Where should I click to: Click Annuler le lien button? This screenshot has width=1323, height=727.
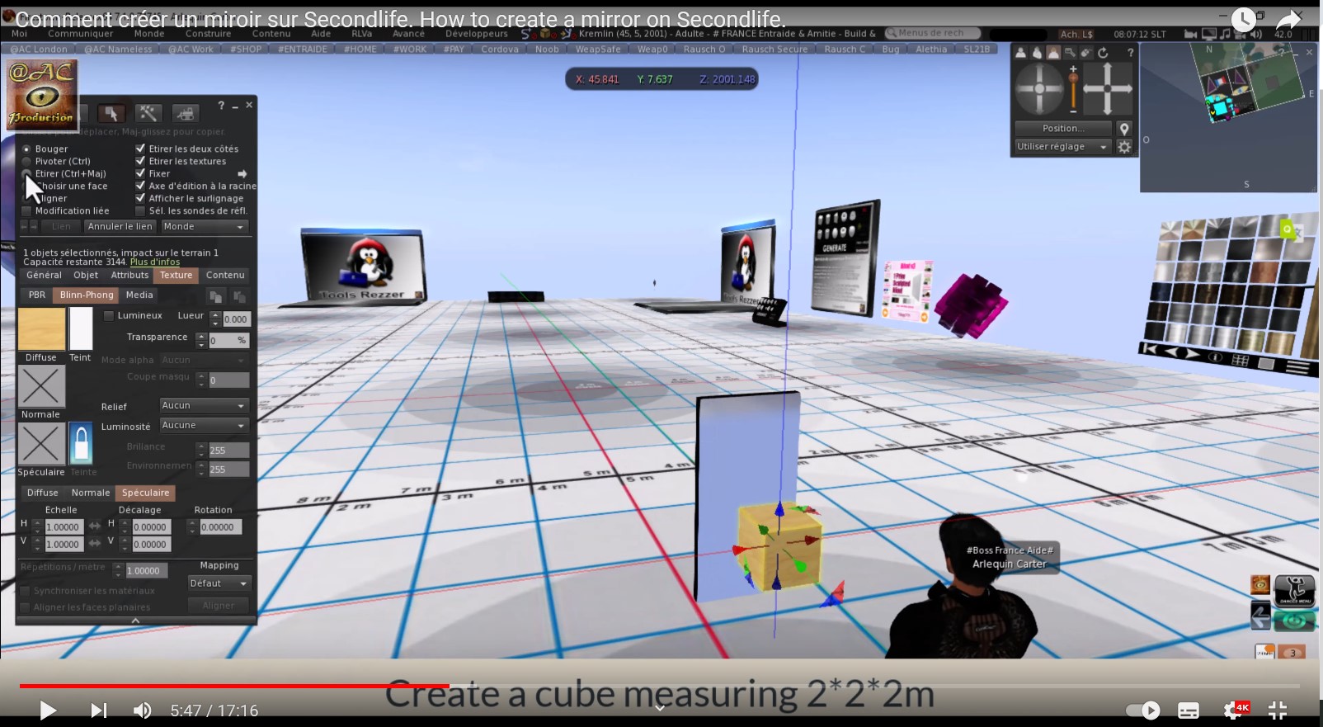[x=120, y=227]
